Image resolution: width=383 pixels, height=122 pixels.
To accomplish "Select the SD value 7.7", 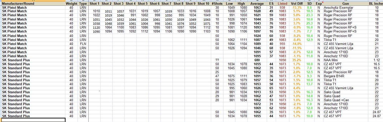I will click(310, 31).
